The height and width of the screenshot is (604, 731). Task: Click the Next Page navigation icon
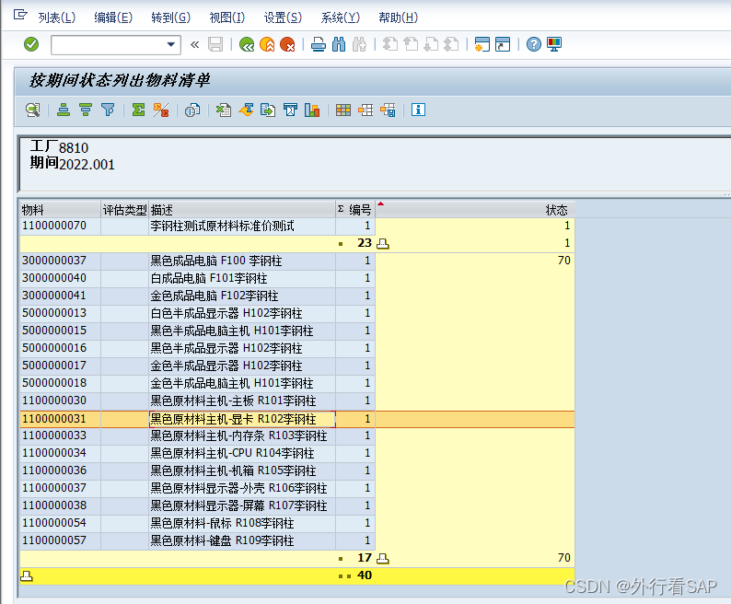coord(431,45)
